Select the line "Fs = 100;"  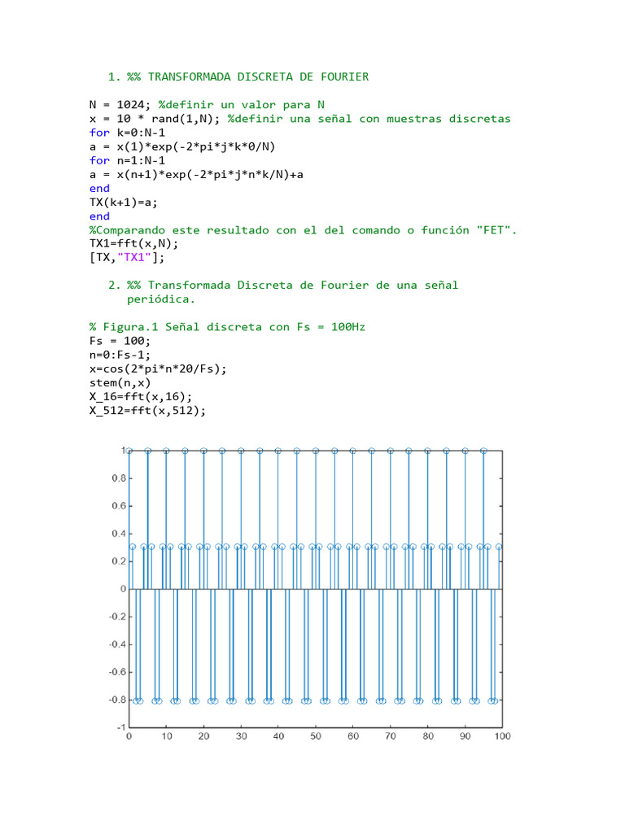(120, 341)
